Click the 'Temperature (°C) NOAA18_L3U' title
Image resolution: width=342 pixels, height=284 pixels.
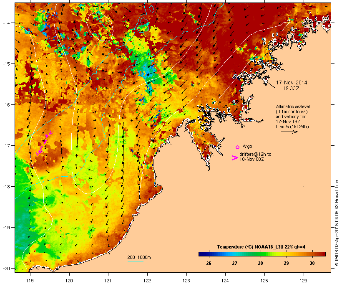250,247
